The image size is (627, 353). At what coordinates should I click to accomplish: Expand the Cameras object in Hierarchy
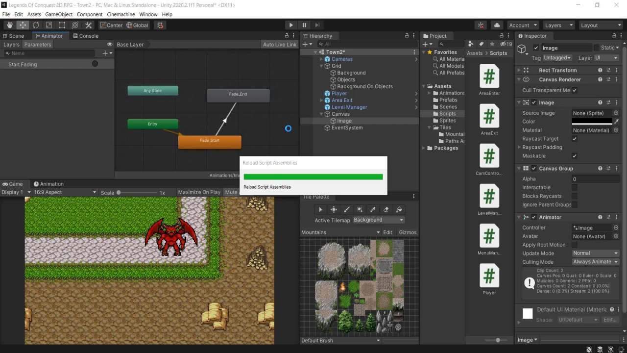322,59
